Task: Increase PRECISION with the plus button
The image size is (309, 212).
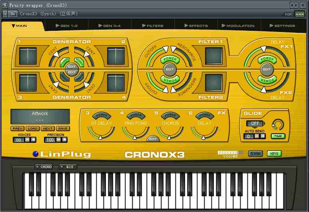Action: [64, 140]
